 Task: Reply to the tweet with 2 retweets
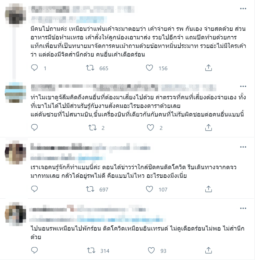[35, 127]
